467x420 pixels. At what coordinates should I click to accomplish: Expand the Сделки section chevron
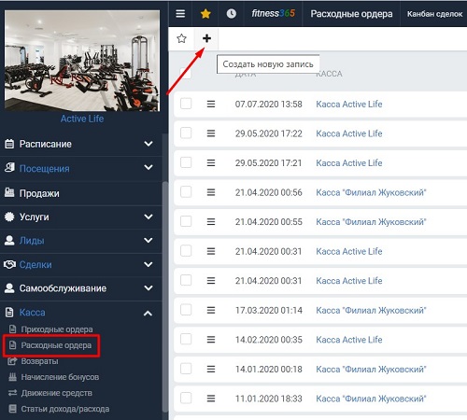[x=149, y=264]
